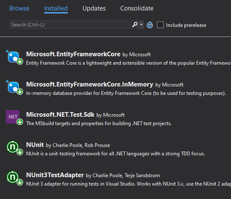The width and height of the screenshot is (231, 199).
Task: Click the Search (Ctrl+L) input field
Action: (71, 25)
